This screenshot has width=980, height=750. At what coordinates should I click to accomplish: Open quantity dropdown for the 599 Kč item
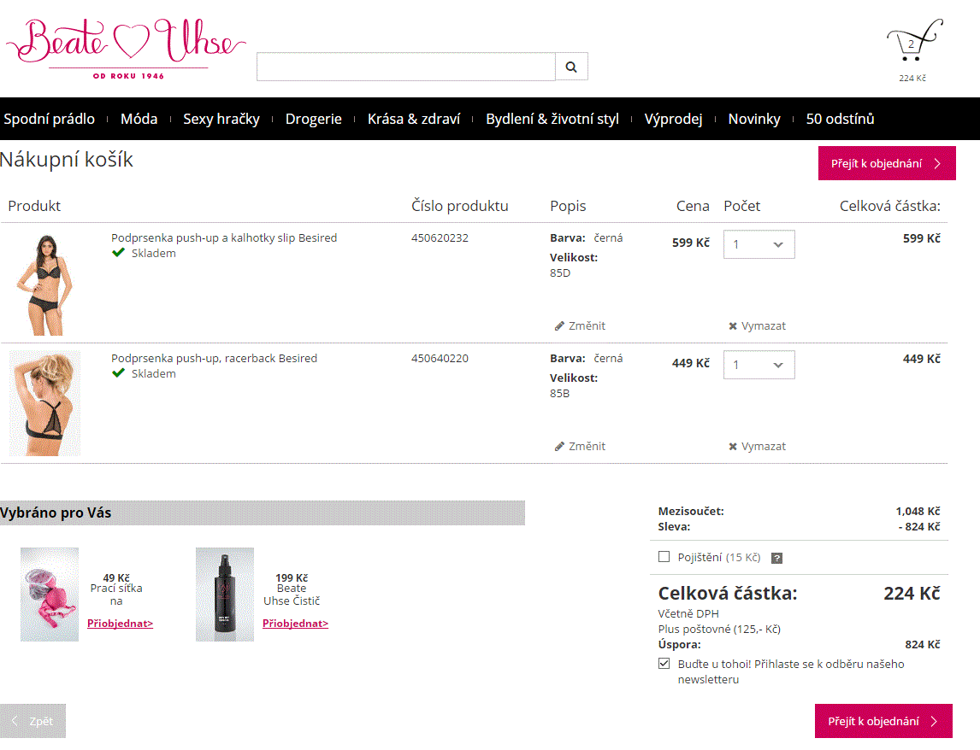tap(759, 244)
